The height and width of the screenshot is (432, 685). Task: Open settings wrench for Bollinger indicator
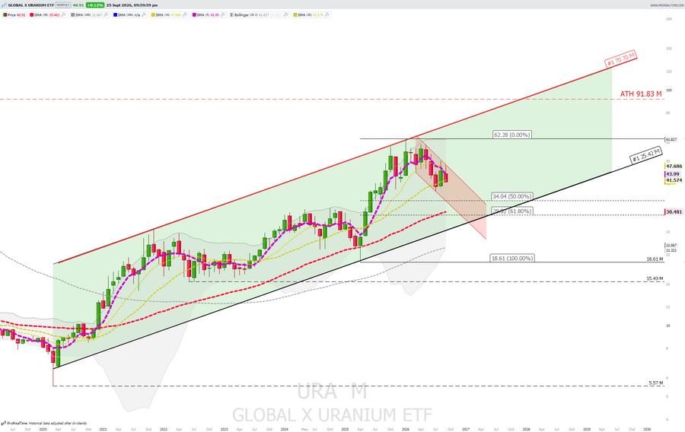click(x=285, y=15)
